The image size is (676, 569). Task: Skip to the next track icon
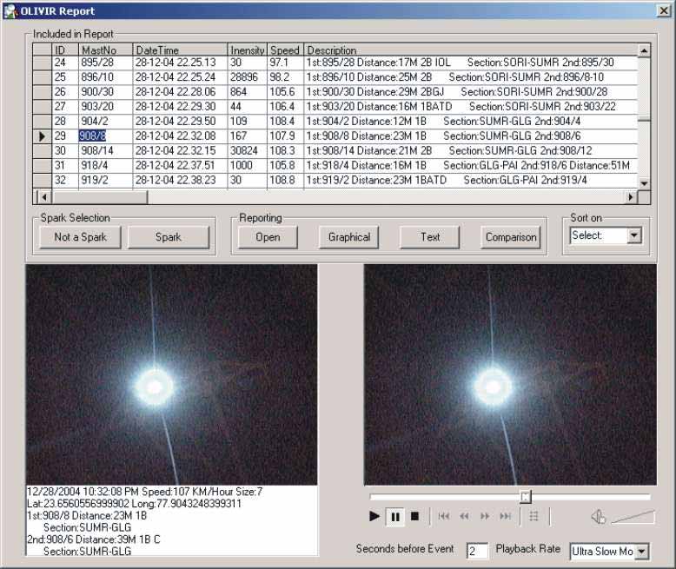tap(505, 516)
